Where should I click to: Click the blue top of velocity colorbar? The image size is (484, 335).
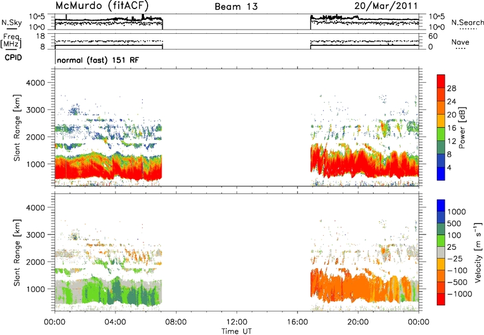click(x=441, y=205)
